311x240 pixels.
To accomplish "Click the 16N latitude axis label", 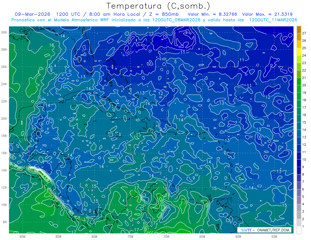I will click(4, 153).
